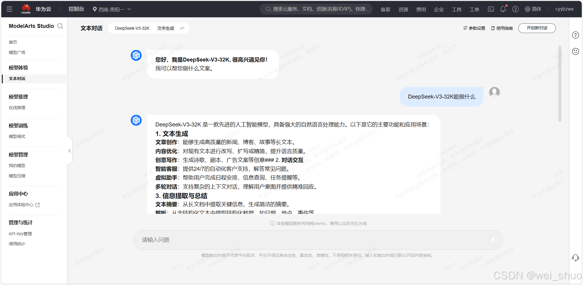The height and width of the screenshot is (285, 583).
Task: Open 参数设置 settings
Action: click(477, 28)
